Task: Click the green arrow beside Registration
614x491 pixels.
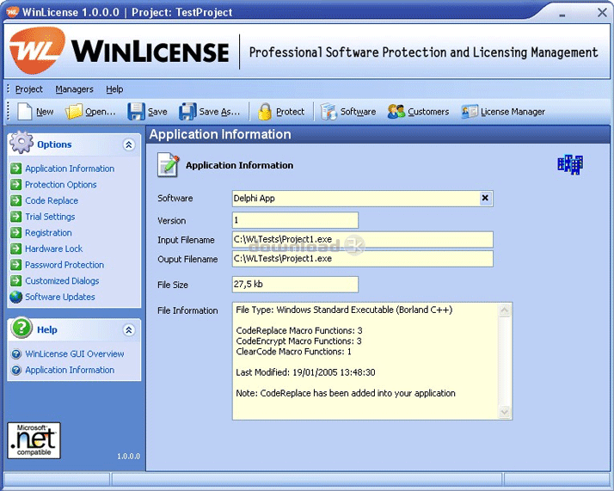Action: click(16, 232)
